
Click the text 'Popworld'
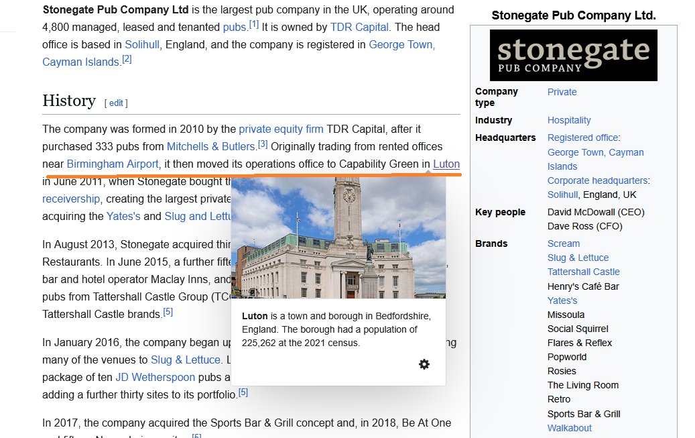coord(567,358)
